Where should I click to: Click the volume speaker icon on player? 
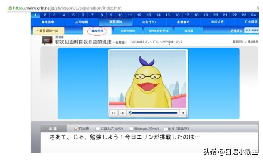pos(183,113)
